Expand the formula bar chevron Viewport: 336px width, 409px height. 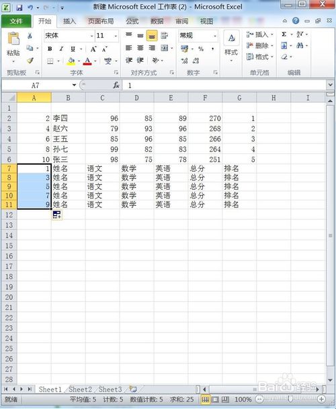[331, 85]
